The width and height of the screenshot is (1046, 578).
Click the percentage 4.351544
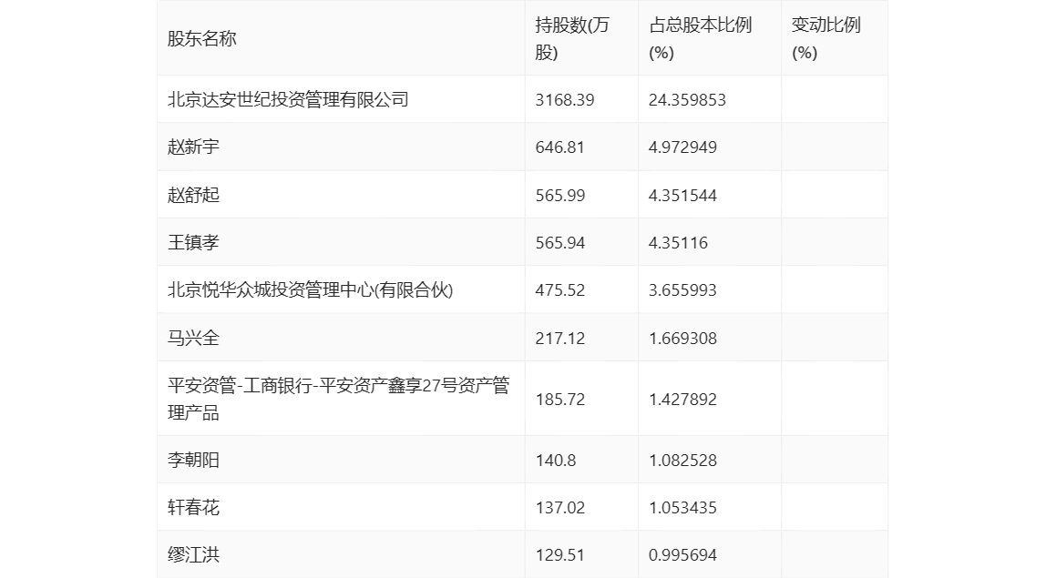682,196
